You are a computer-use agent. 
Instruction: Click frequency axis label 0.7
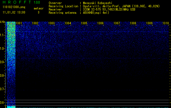(x=2, y=89)
